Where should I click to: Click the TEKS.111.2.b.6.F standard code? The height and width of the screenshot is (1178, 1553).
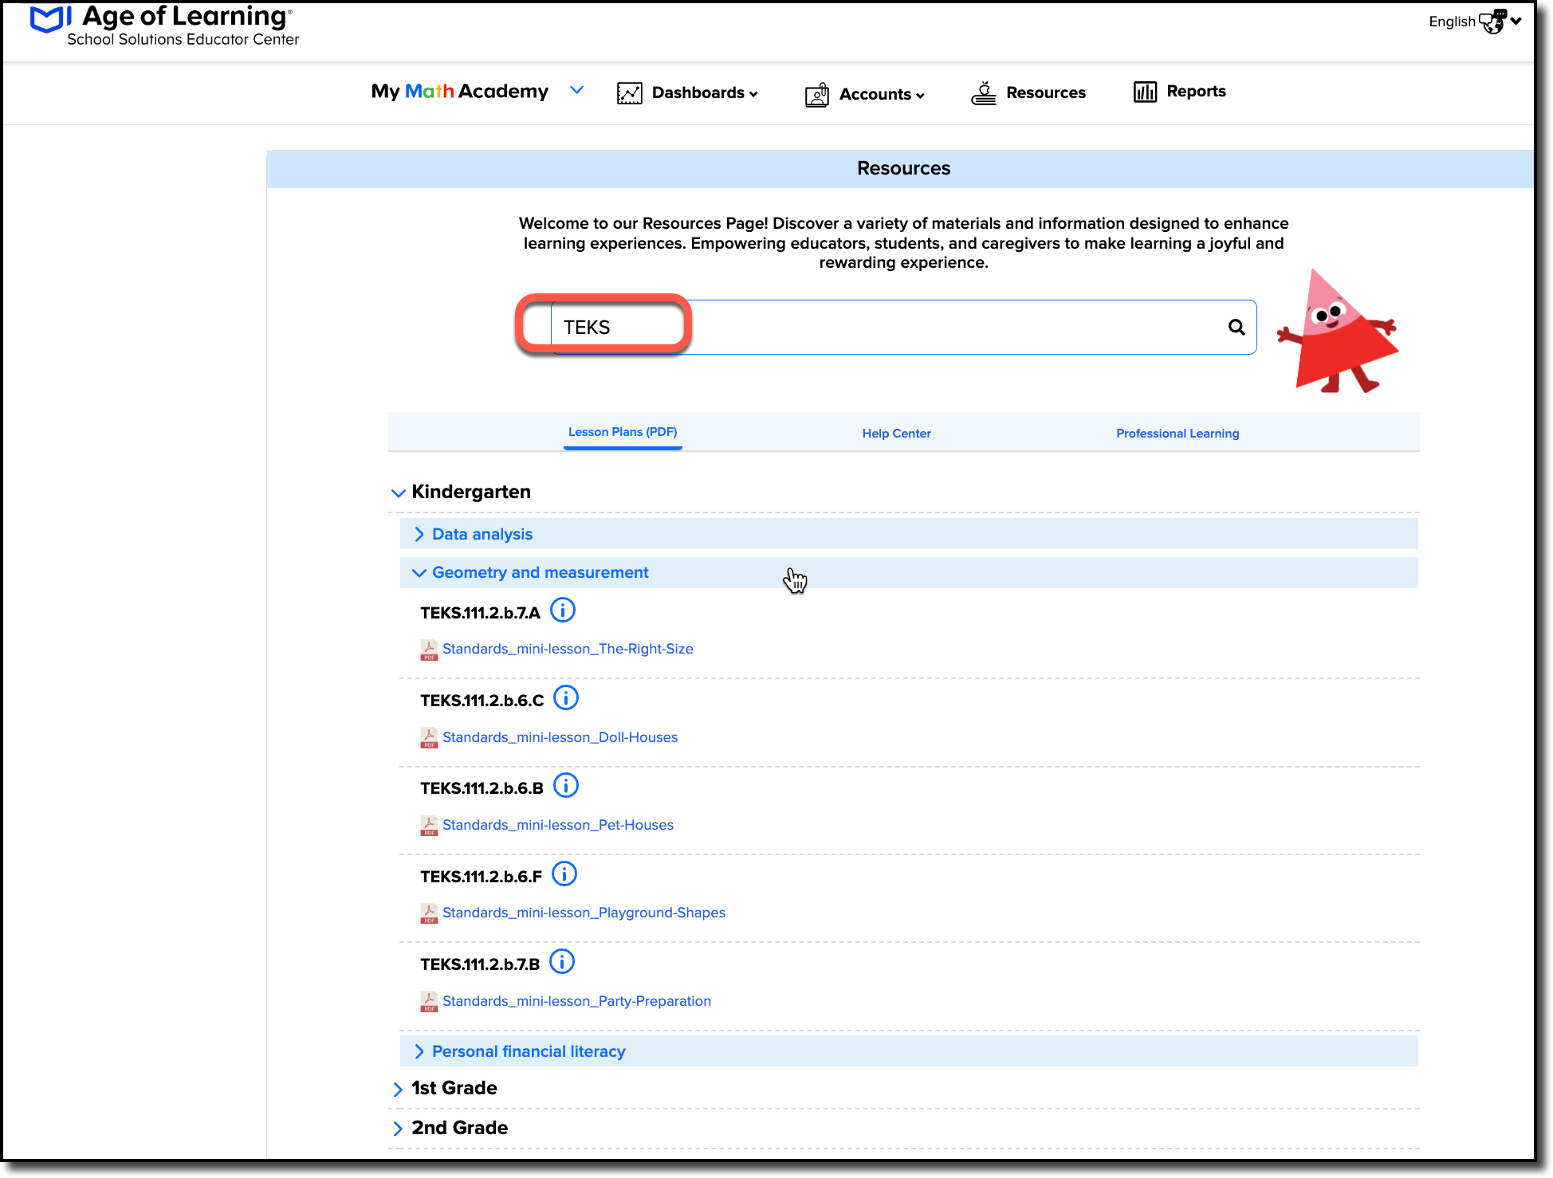(481, 877)
